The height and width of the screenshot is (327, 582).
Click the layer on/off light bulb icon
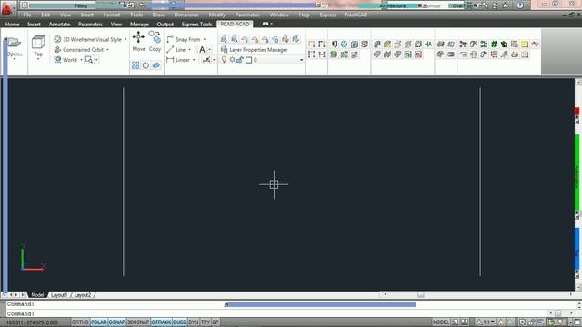224,60
